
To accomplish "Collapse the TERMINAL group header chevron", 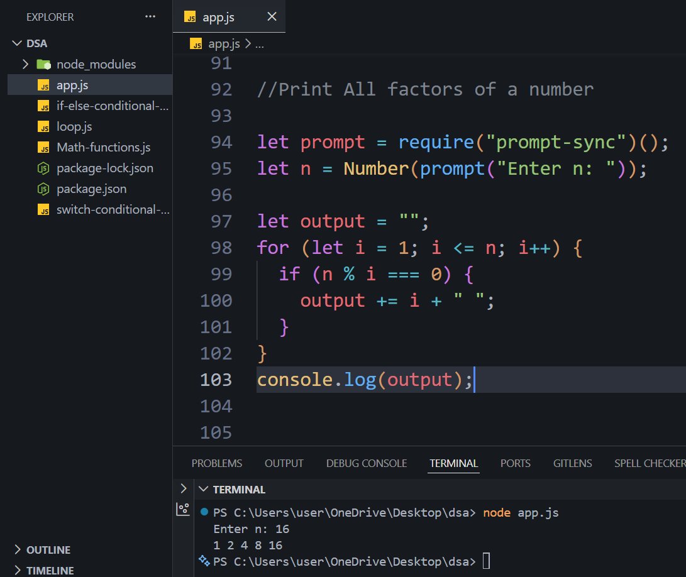I will coord(203,489).
